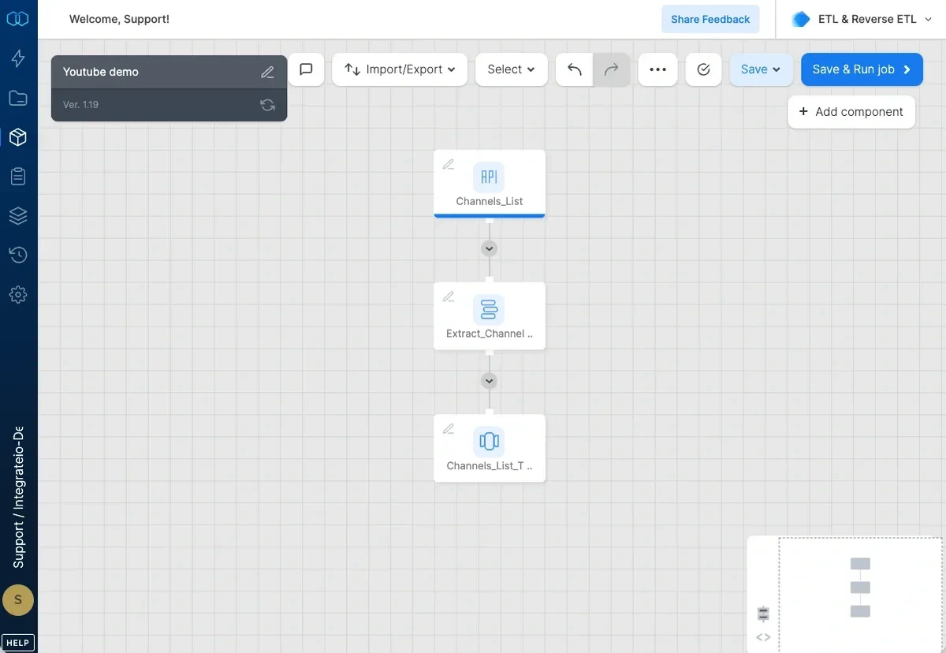Click the Add component button
The image size is (946, 653).
(851, 111)
